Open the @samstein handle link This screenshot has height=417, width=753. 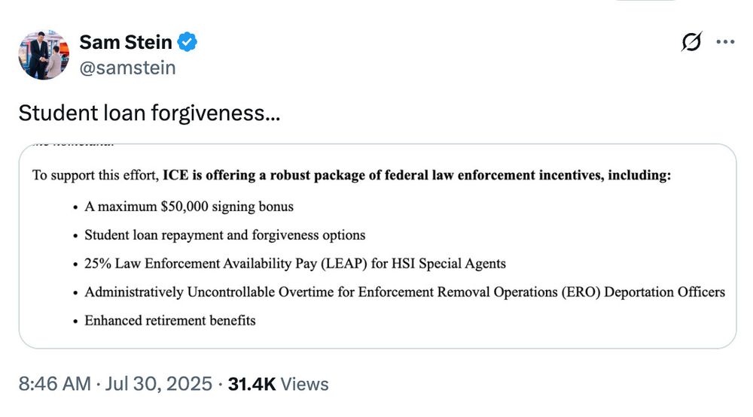(x=128, y=68)
